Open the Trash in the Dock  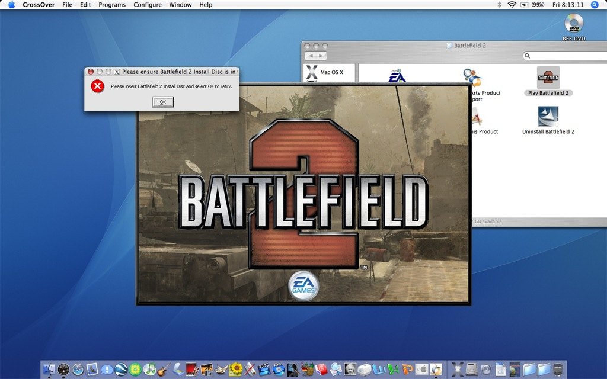click(x=558, y=370)
